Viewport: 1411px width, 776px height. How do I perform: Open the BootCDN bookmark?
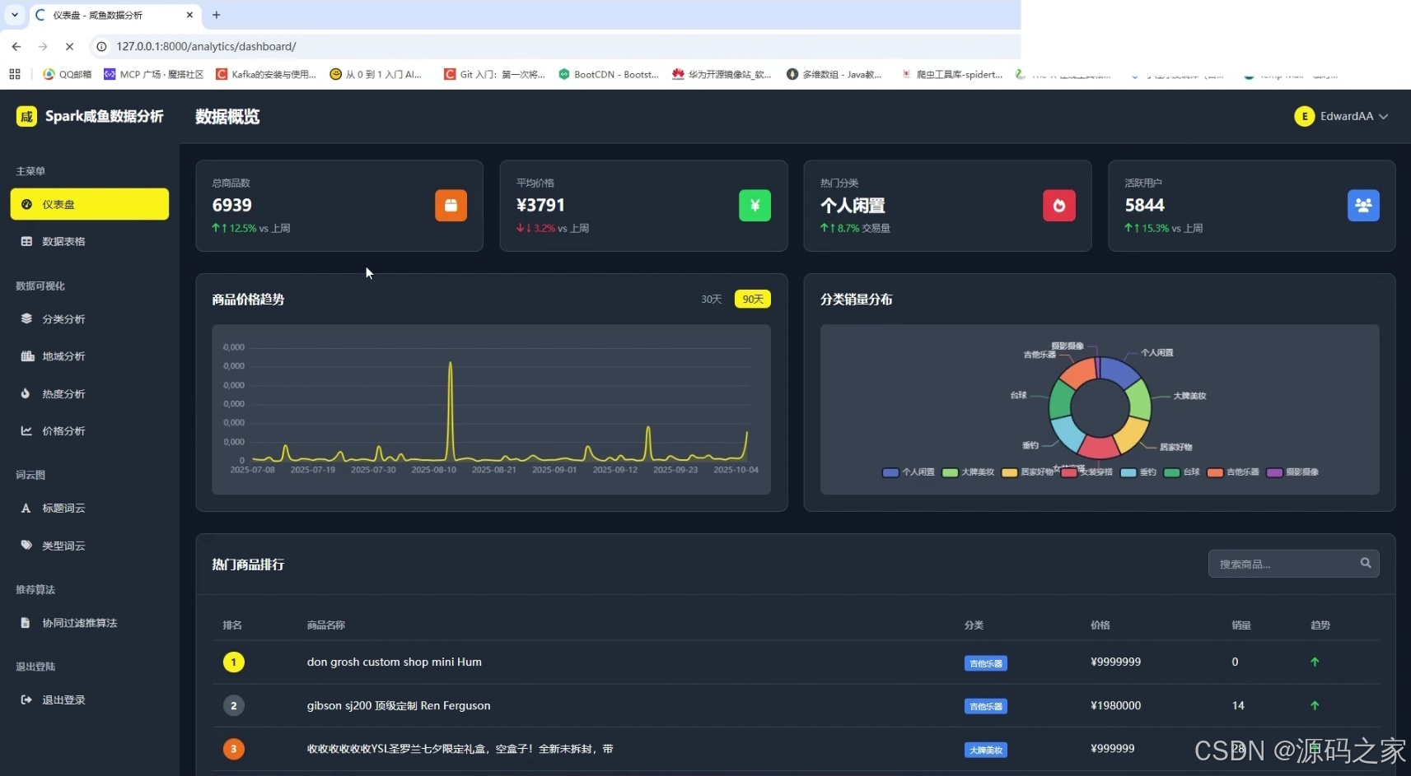pyautogui.click(x=609, y=74)
